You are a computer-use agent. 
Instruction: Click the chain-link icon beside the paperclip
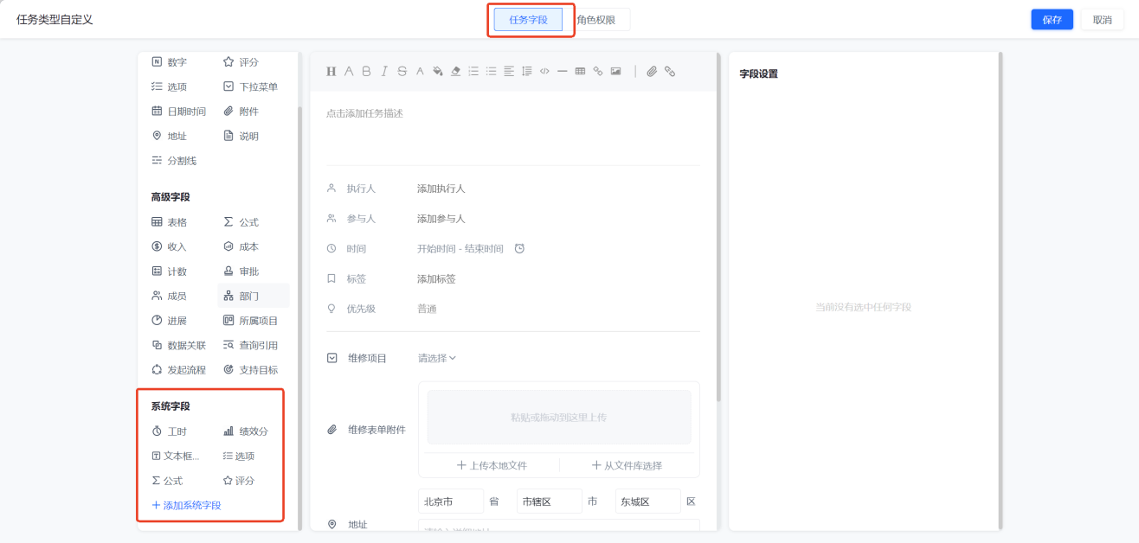[x=670, y=72]
